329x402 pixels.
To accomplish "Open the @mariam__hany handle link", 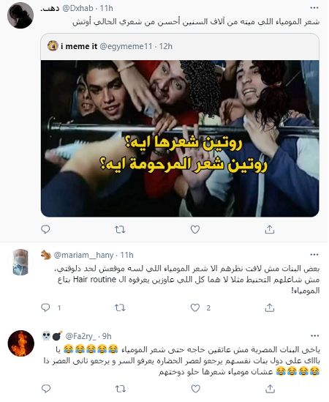I will coord(83,255).
